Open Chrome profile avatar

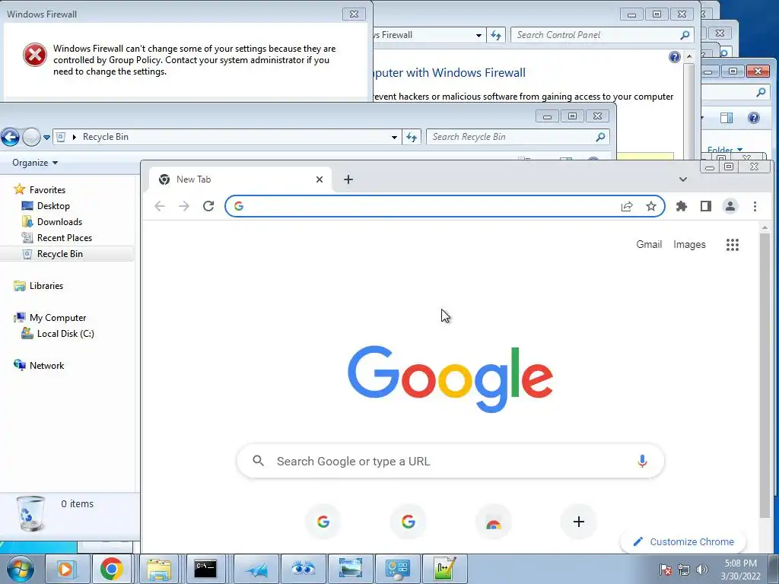click(730, 206)
